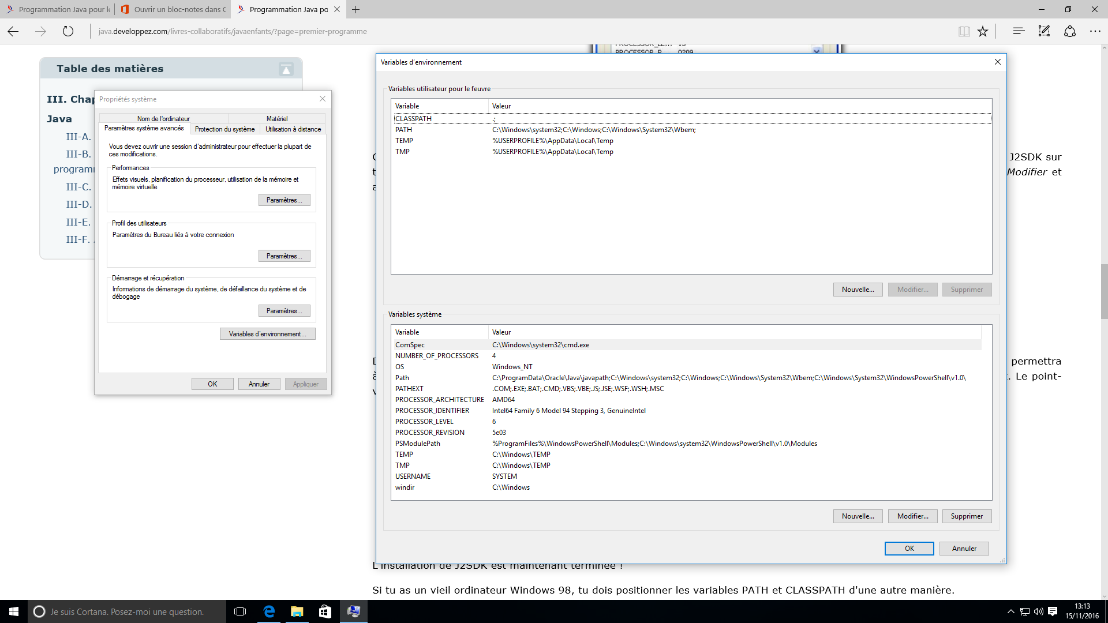Collapse Table des matières panel arrow
The width and height of the screenshot is (1108, 623).
tap(286, 69)
